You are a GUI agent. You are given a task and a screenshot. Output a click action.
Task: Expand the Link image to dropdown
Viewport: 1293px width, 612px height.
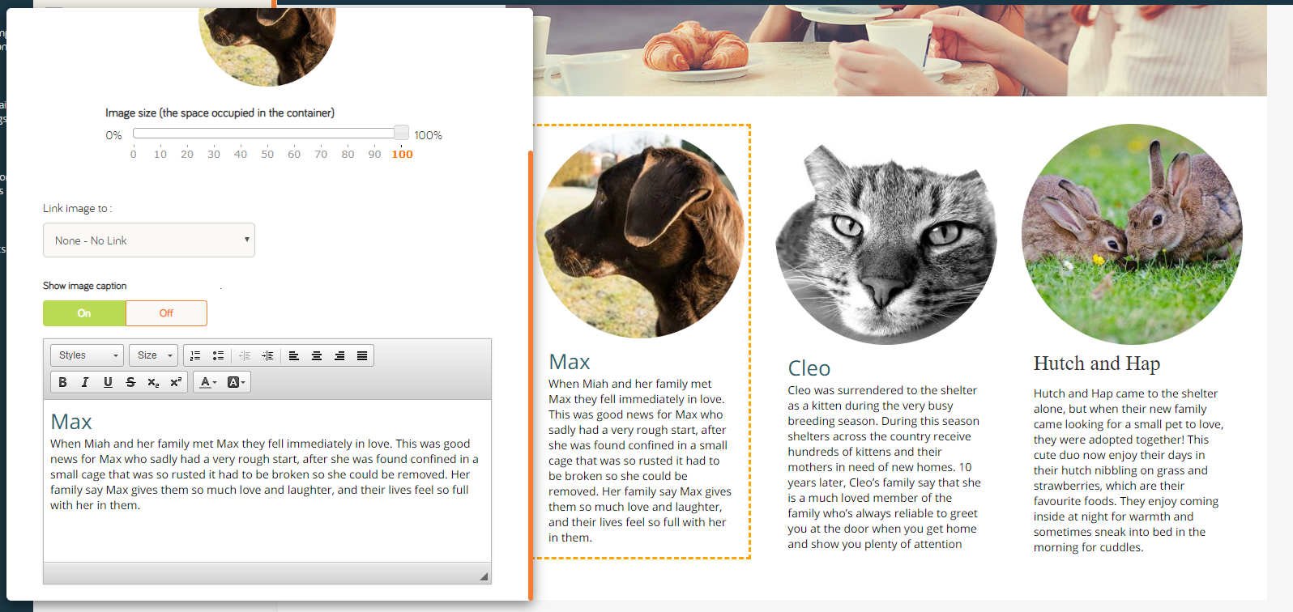(x=149, y=240)
